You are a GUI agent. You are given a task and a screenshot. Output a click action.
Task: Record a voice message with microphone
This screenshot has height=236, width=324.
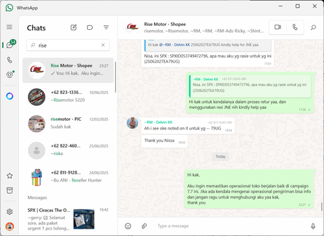313,226
